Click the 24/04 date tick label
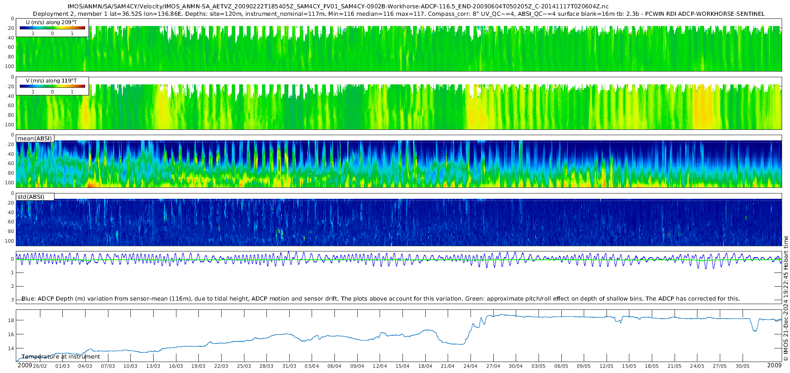This screenshot has height=373, width=790. click(x=470, y=366)
